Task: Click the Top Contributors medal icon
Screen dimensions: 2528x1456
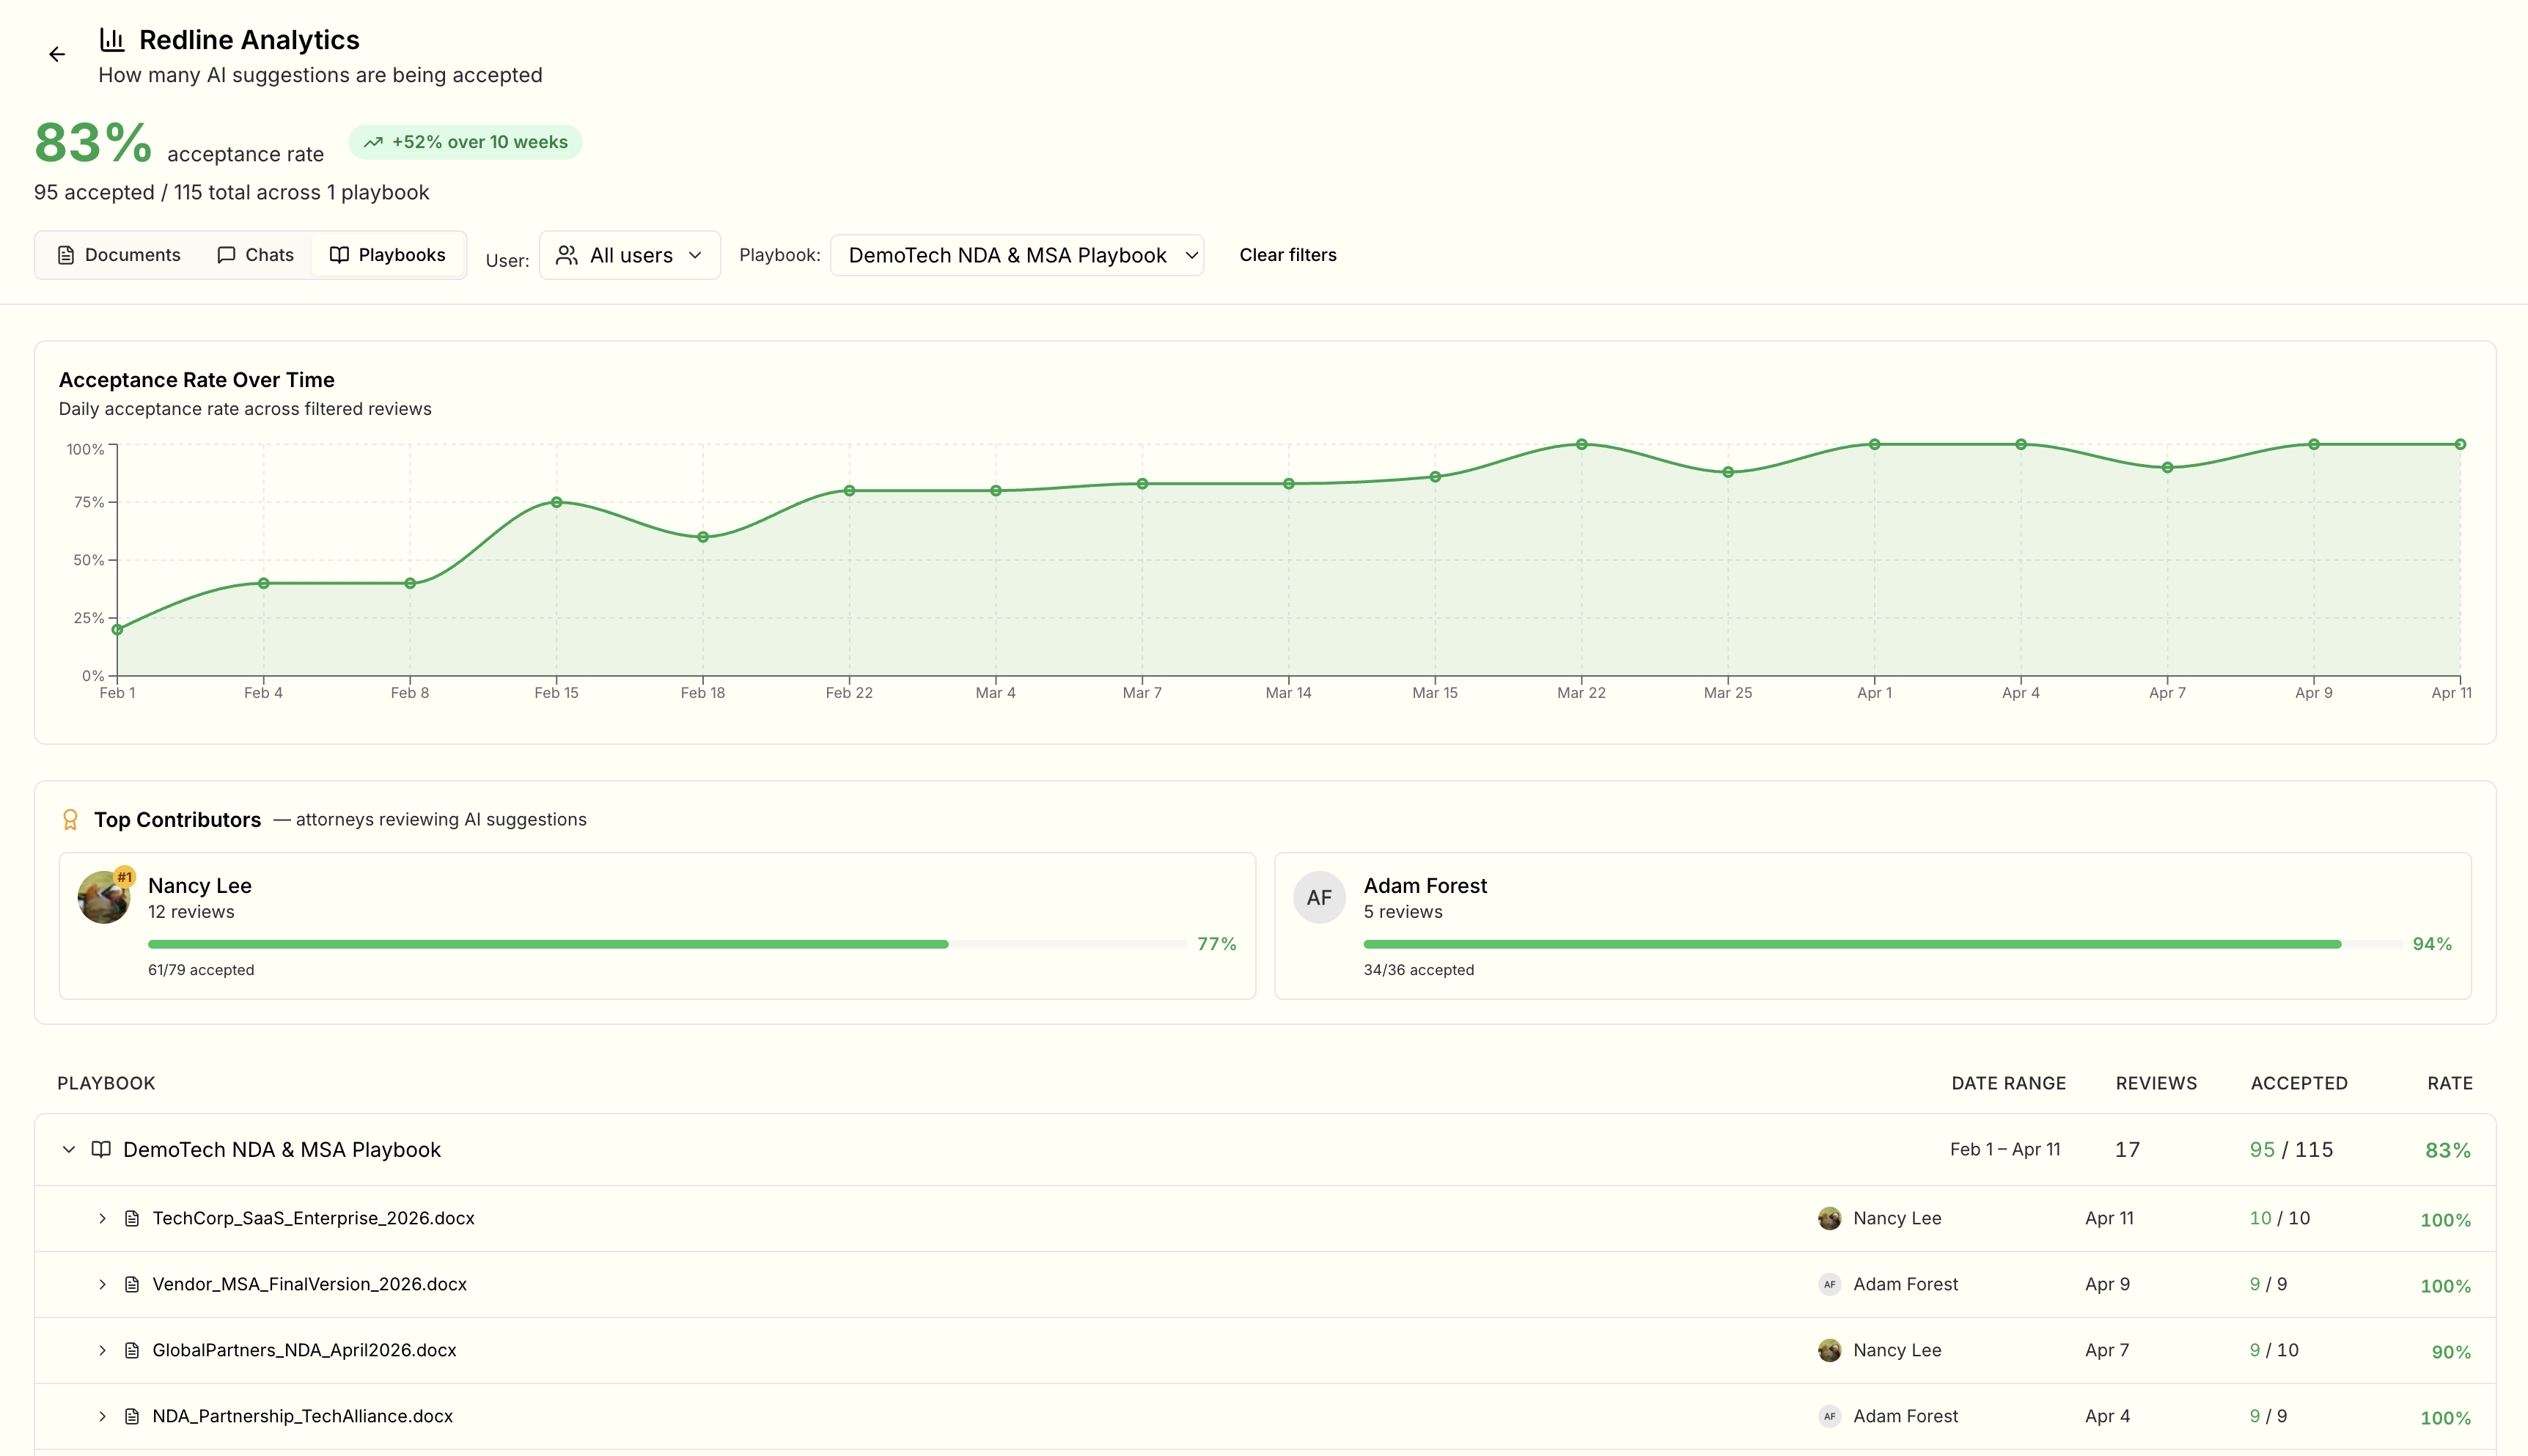Action: [x=70, y=819]
